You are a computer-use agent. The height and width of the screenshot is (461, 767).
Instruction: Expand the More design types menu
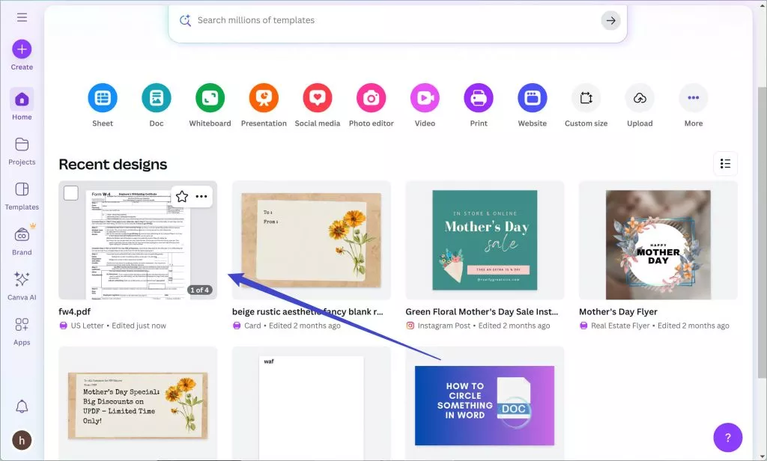[x=693, y=97]
